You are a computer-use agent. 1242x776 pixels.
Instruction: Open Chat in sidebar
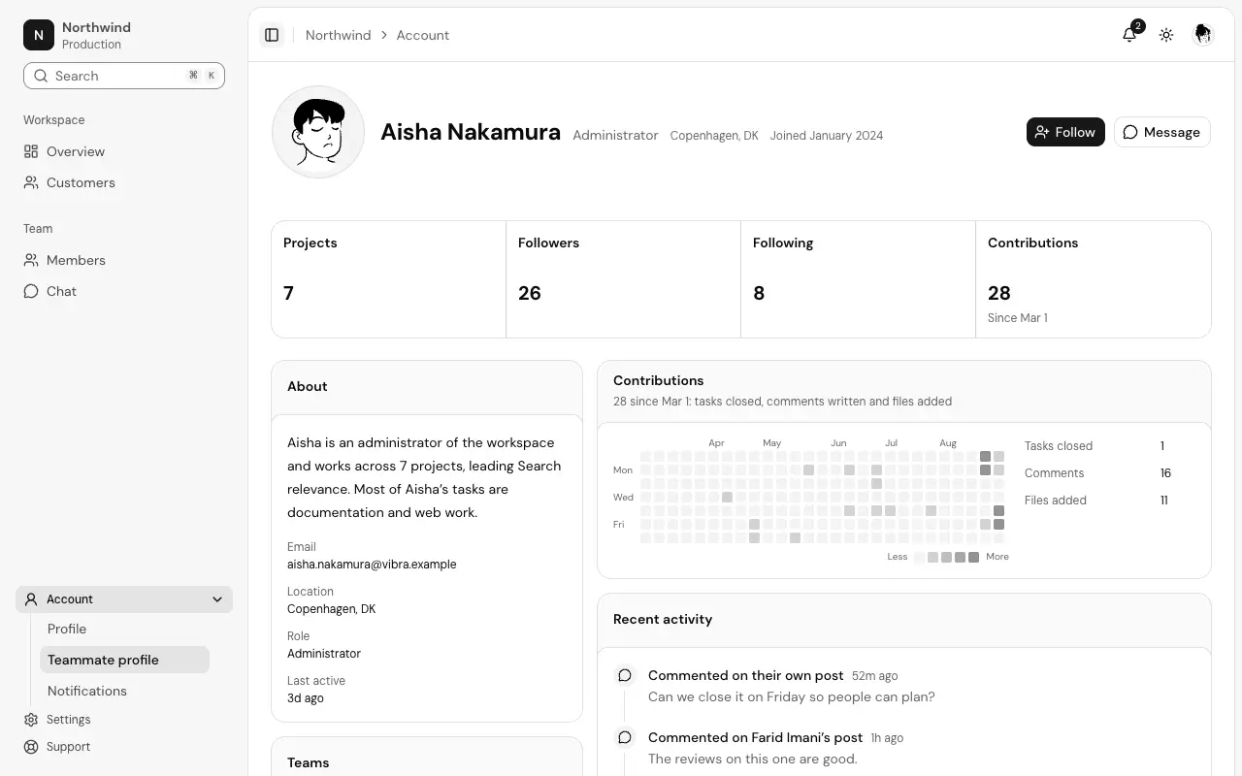click(x=124, y=291)
